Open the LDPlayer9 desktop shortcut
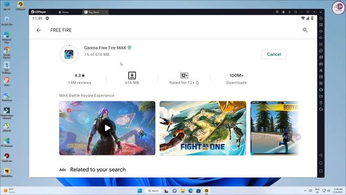346x195 pixels. click(21, 6)
